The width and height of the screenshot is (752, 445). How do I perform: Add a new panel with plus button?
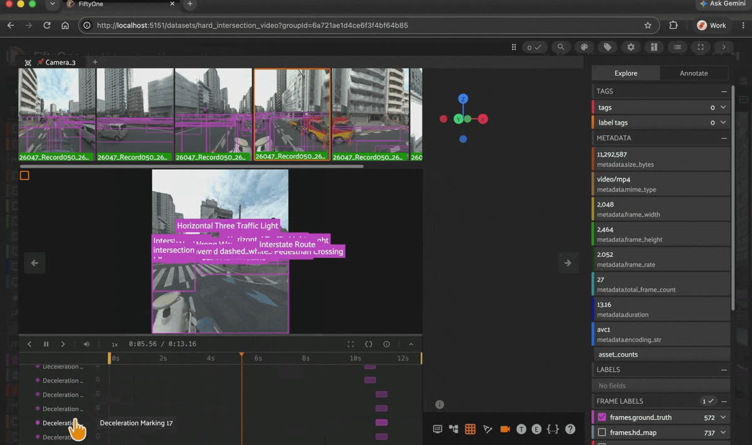(95, 63)
